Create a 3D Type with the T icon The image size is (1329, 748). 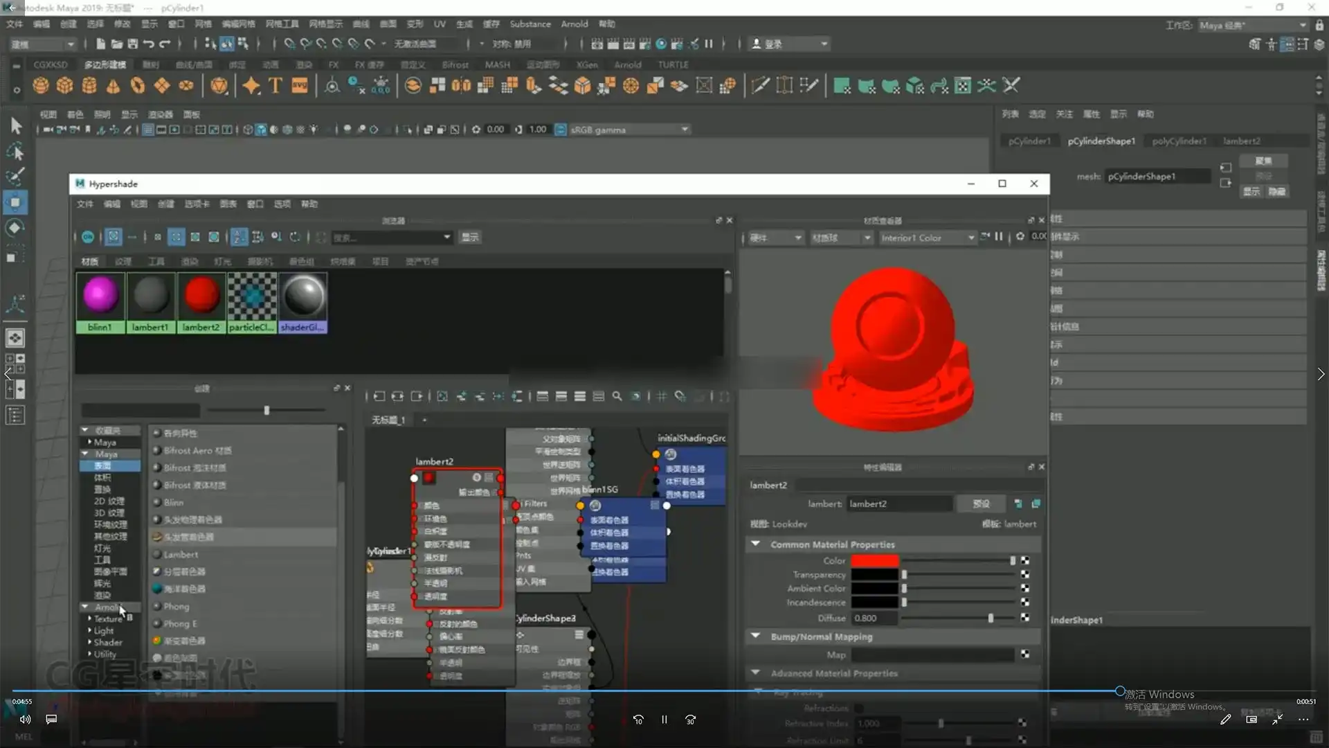point(274,85)
